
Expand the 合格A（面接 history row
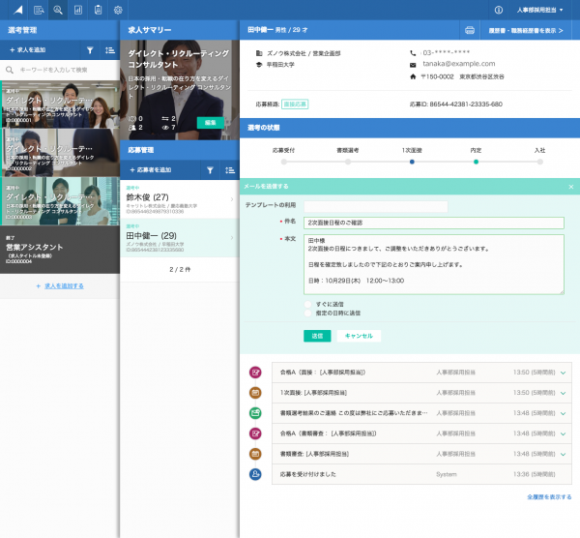563,373
